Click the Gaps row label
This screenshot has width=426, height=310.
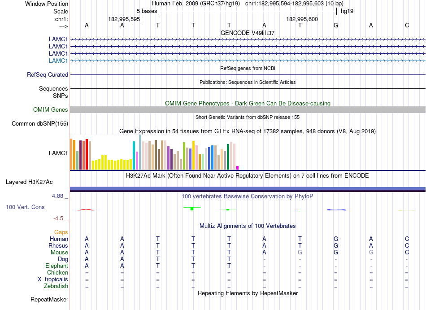(x=61, y=232)
